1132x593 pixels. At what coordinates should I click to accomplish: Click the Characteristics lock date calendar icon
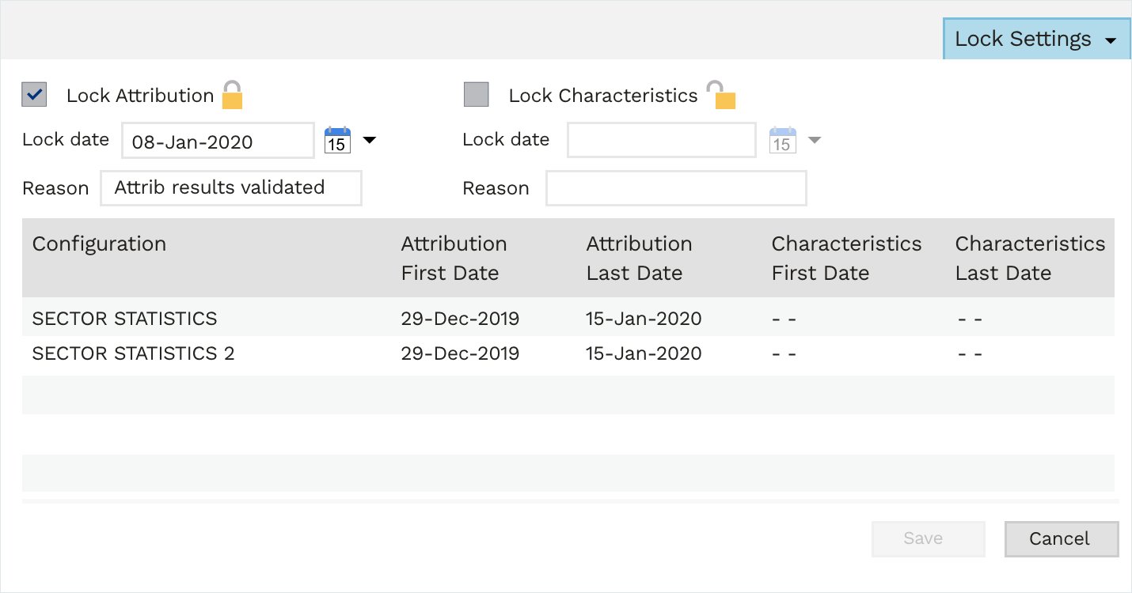782,141
